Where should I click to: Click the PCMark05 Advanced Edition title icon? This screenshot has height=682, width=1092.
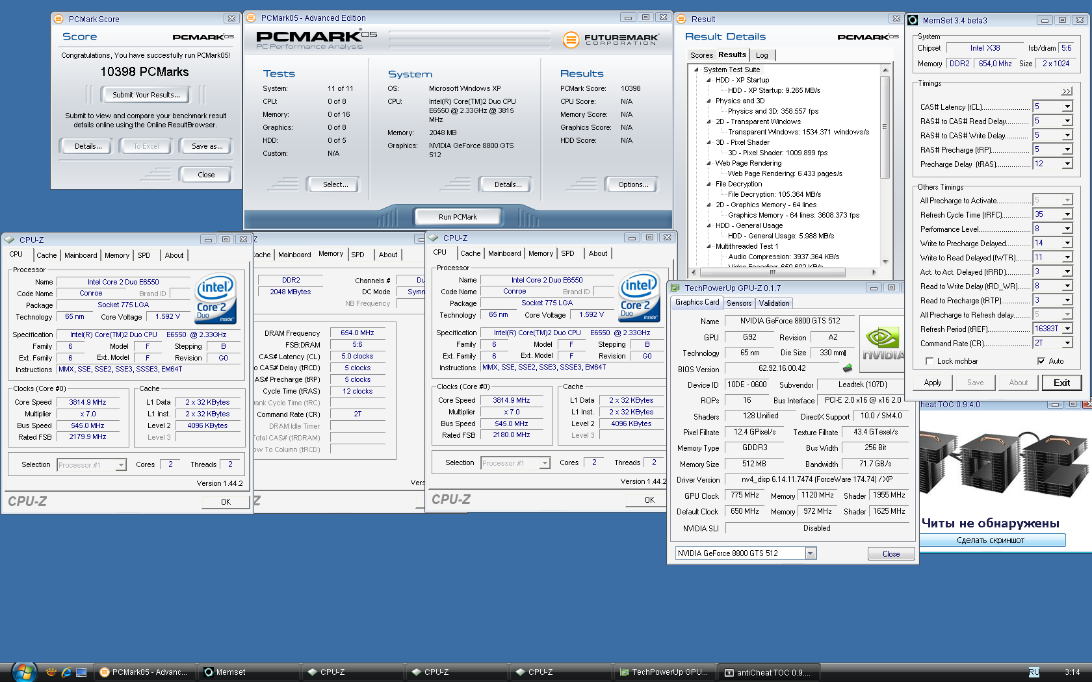coord(251,18)
